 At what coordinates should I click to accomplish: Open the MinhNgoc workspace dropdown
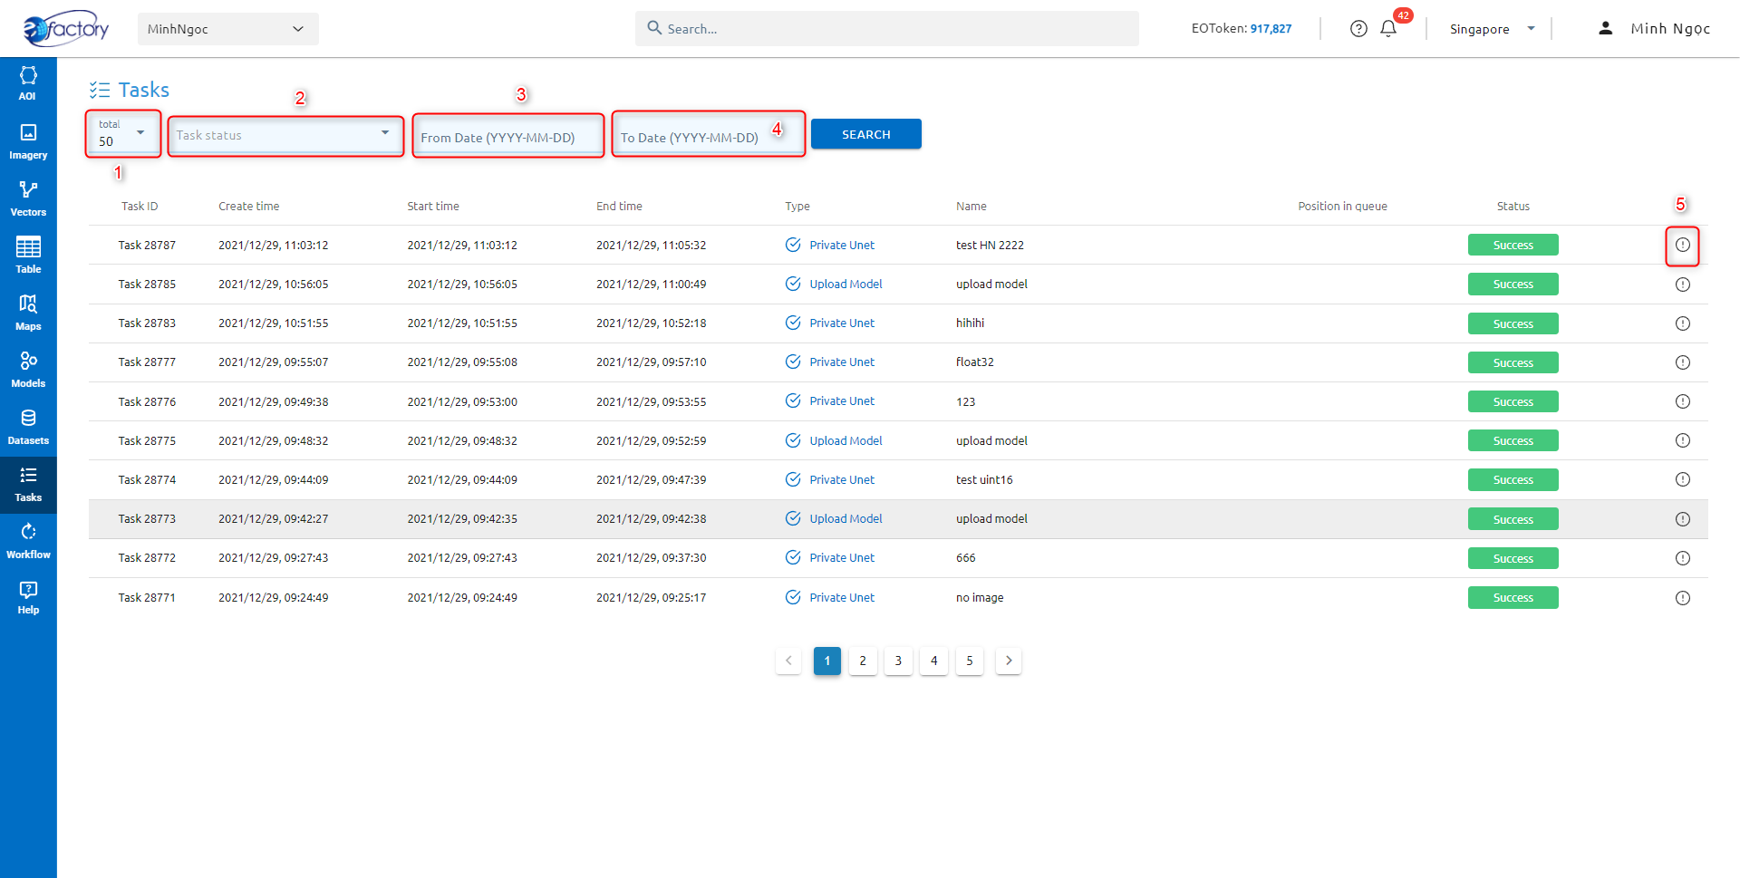click(228, 29)
